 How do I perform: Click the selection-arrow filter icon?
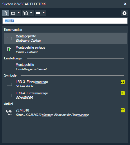pos(26,13)
